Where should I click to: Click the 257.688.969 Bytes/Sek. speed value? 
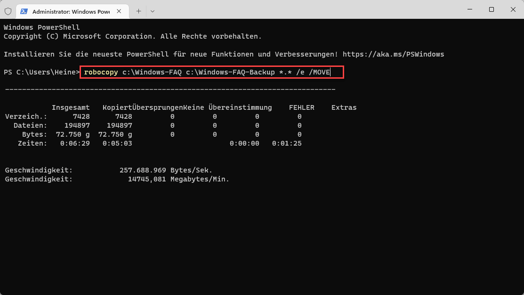click(x=166, y=170)
